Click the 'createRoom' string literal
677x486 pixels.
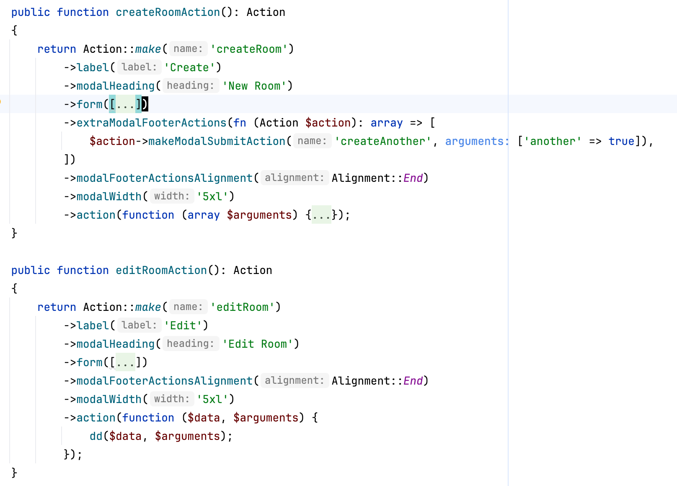click(x=249, y=49)
